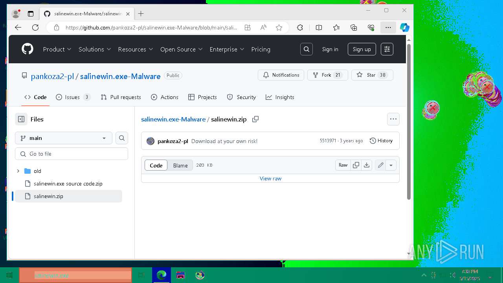Click the Sign in link
Viewport: 503px width, 283px height.
[330, 49]
